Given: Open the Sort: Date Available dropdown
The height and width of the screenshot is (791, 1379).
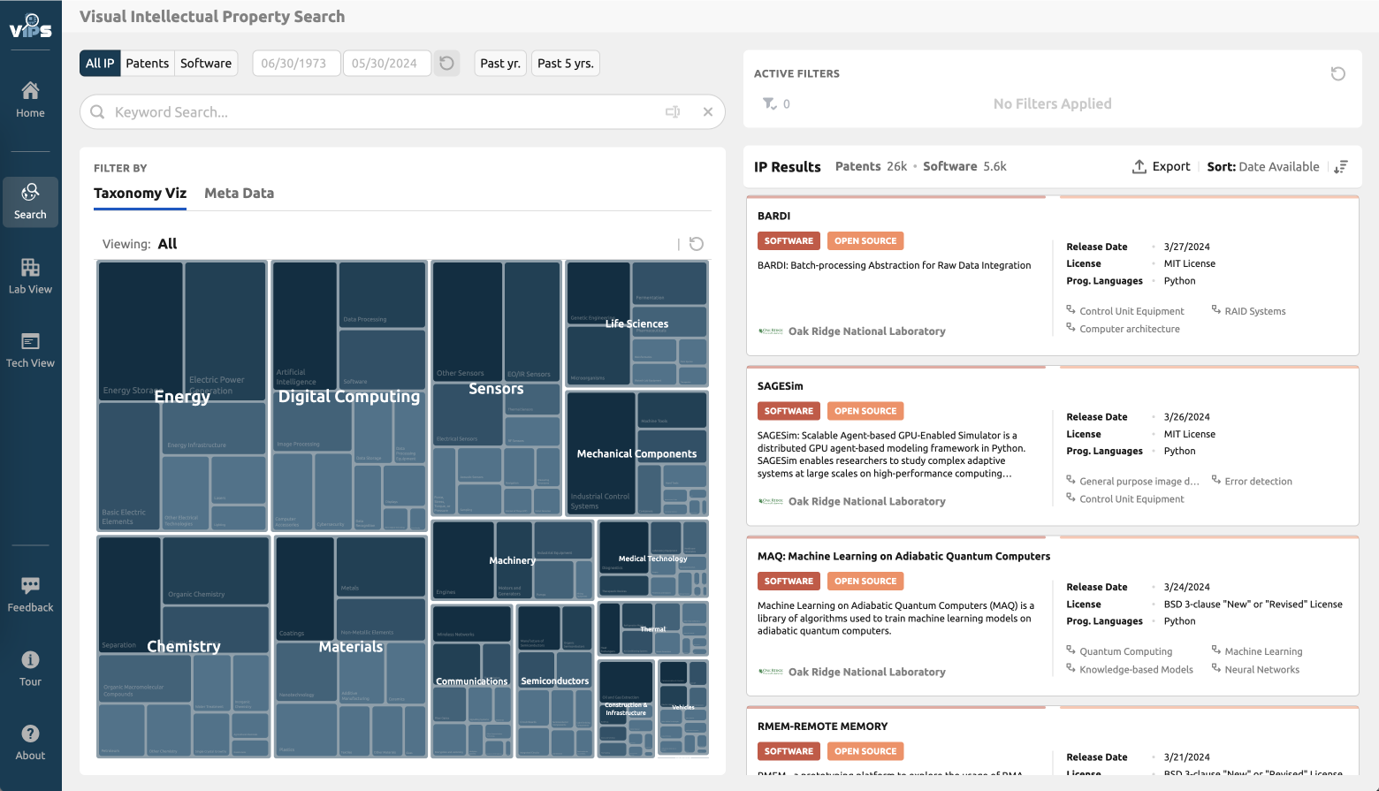Looking at the screenshot, I should coord(1264,166).
